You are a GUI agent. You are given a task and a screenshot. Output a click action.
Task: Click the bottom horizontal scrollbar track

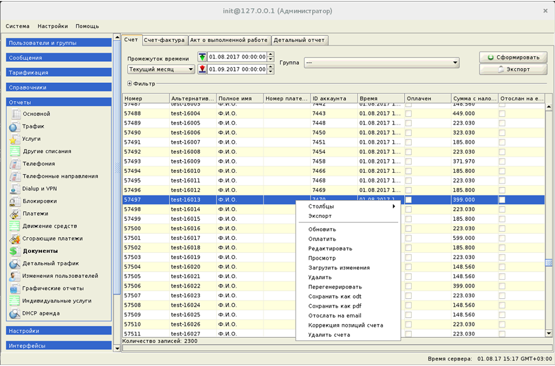click(337, 348)
